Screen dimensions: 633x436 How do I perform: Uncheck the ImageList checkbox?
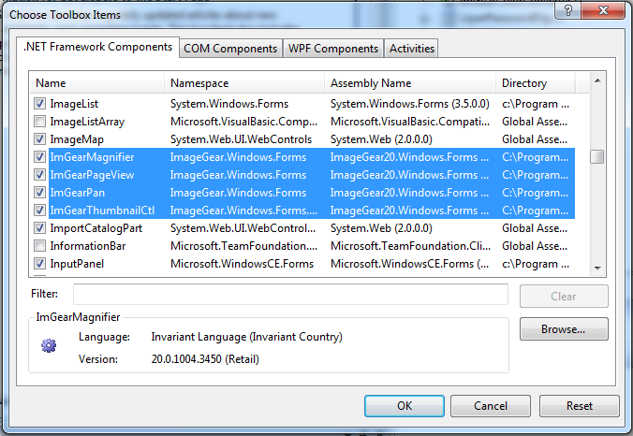pyautogui.click(x=39, y=104)
